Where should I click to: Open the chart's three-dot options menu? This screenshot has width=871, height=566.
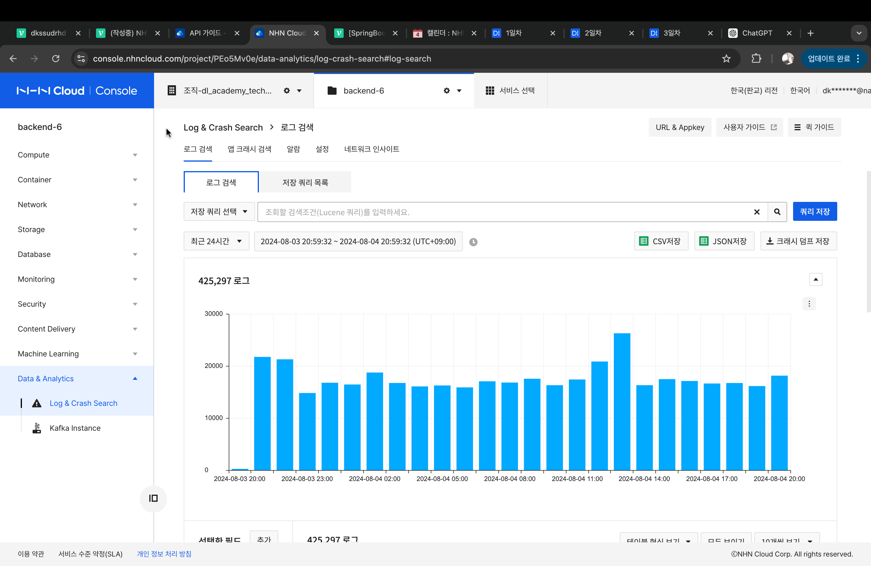point(809,303)
